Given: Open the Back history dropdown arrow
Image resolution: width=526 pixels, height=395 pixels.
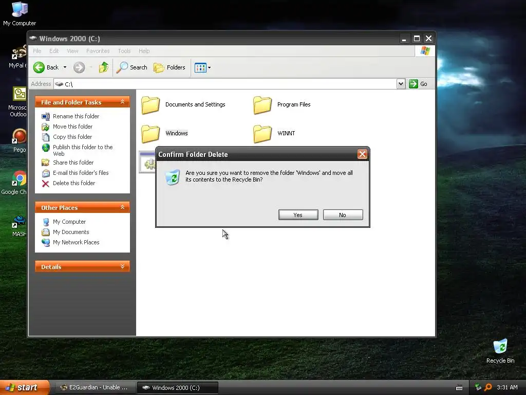Looking at the screenshot, I should pyautogui.click(x=65, y=67).
